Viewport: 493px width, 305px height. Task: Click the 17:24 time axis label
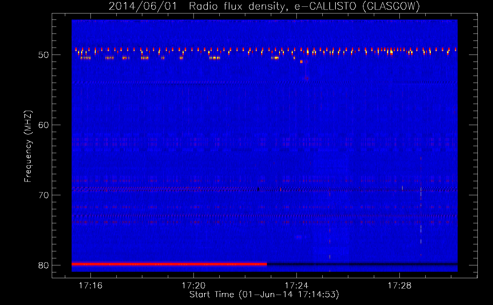click(x=296, y=286)
